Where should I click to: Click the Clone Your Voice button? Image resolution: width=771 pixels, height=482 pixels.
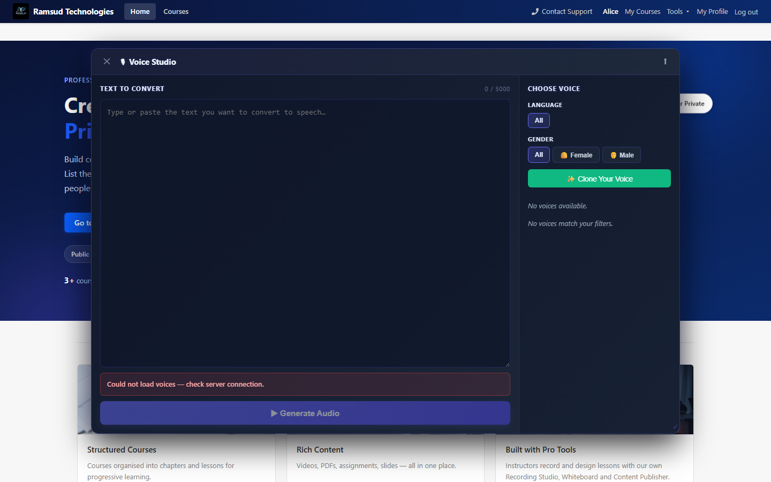(599, 178)
